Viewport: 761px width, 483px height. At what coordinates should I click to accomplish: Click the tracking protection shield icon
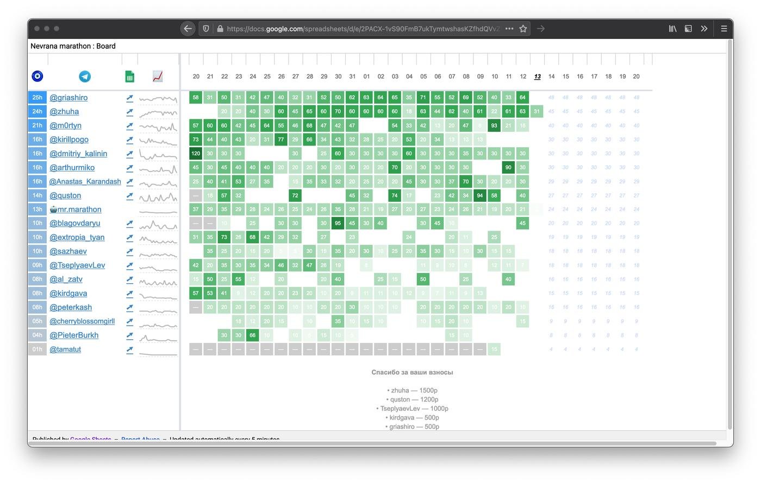tap(206, 29)
